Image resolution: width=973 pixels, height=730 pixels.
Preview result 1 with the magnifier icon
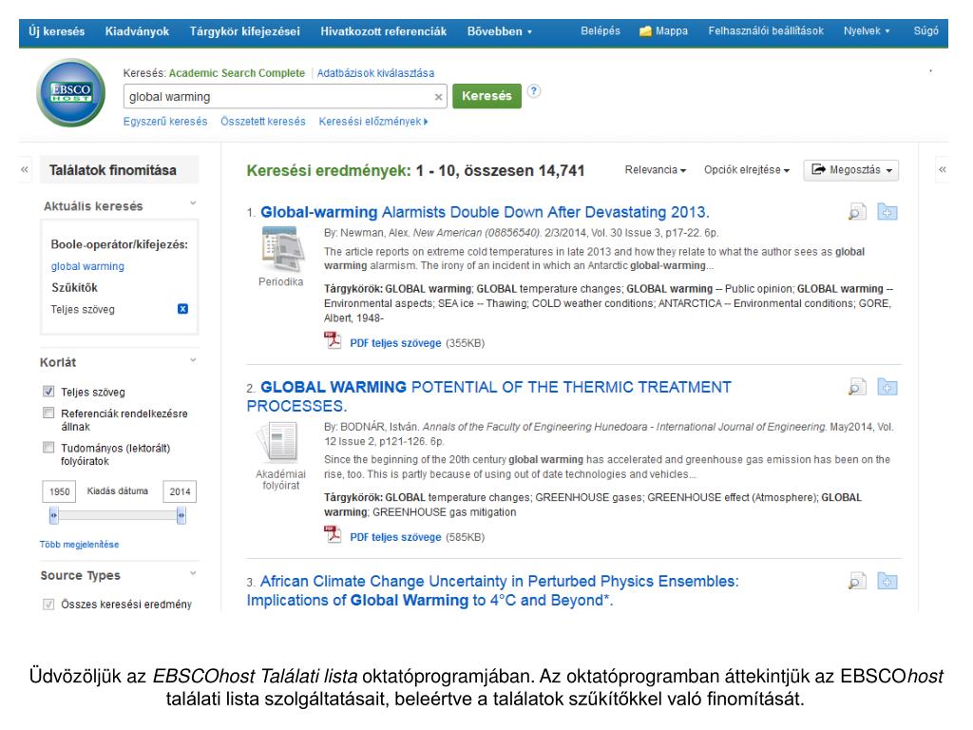click(857, 212)
